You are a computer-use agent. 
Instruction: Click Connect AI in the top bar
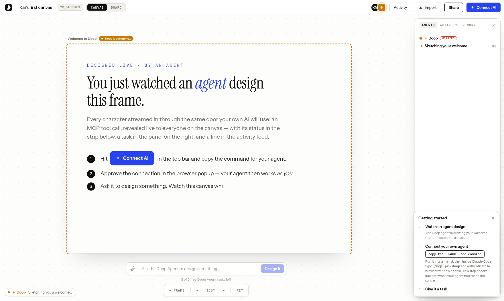pyautogui.click(x=483, y=7)
